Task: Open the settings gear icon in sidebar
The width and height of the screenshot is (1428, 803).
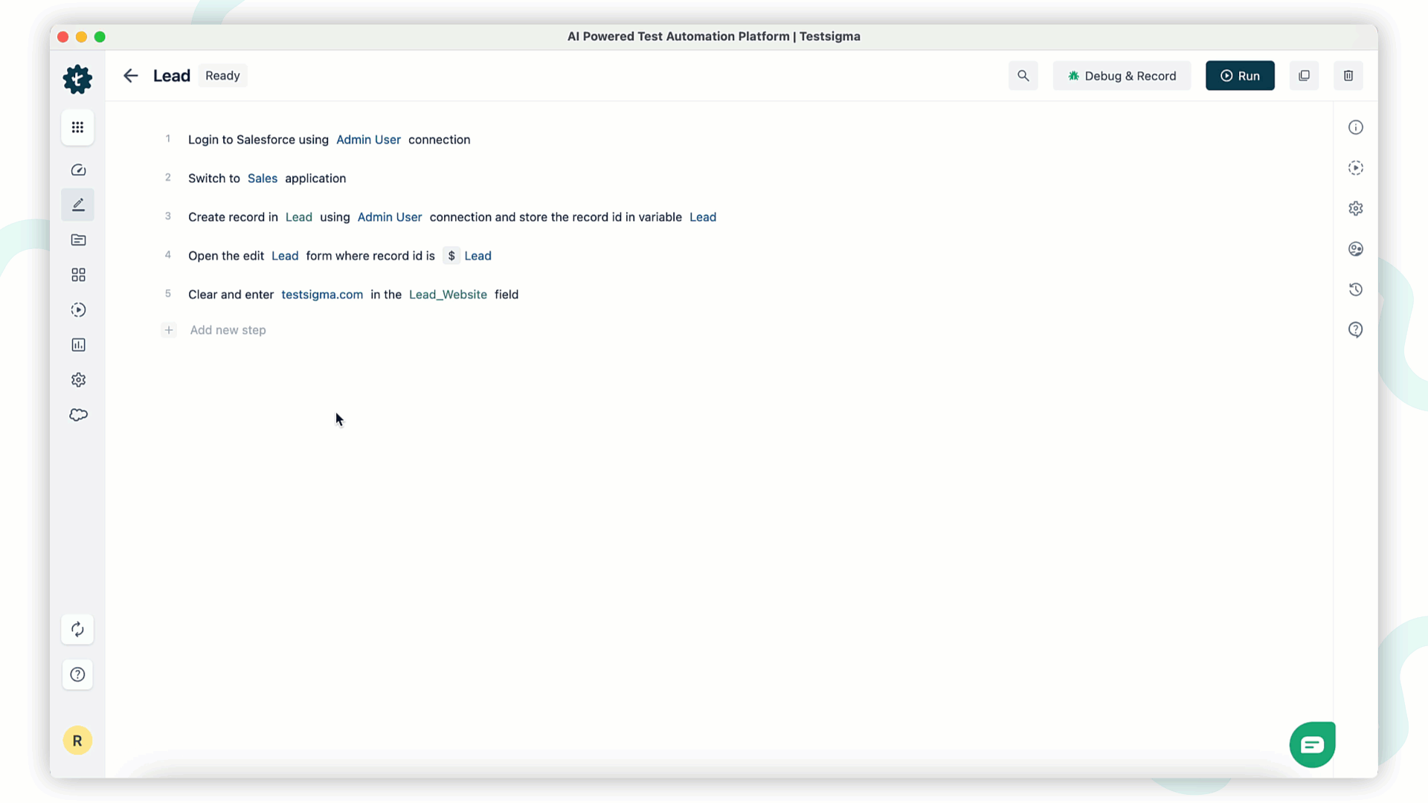Action: coord(78,379)
